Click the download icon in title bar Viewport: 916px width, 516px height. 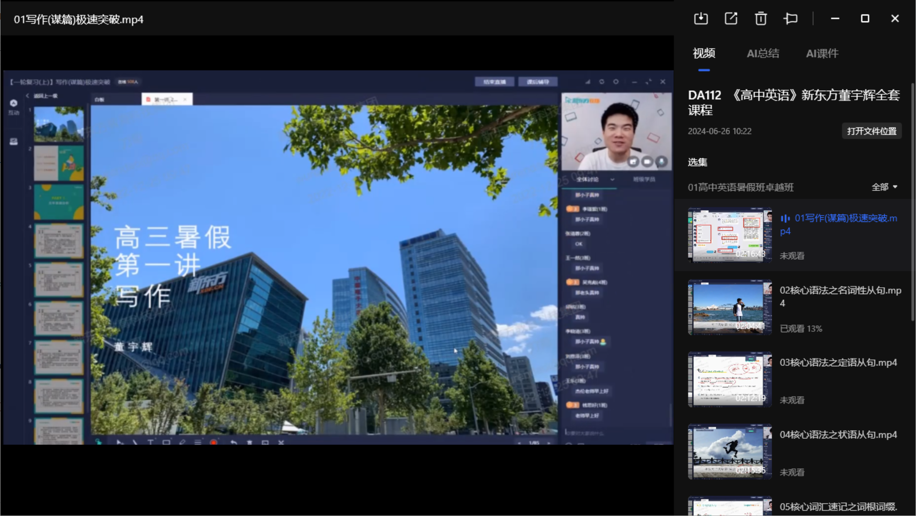tap(701, 19)
